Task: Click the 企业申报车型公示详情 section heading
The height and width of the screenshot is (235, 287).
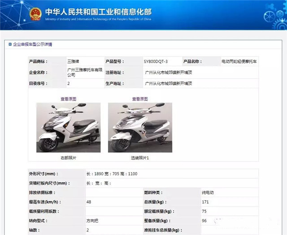Action: pyautogui.click(x=33, y=44)
